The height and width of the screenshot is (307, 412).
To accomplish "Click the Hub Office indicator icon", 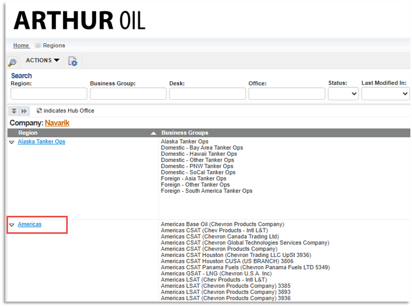I will point(39,111).
